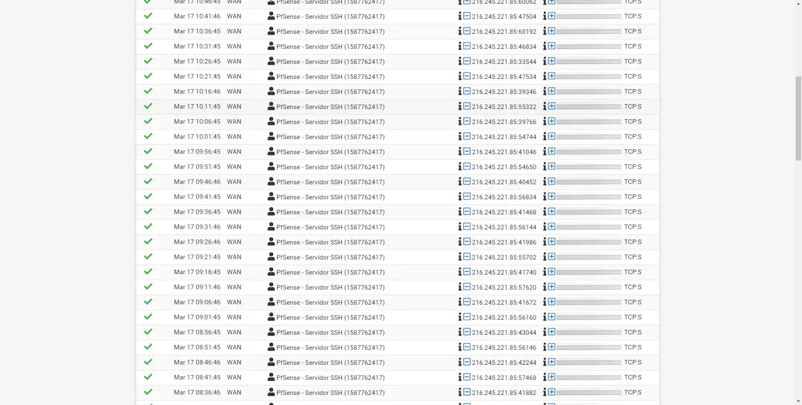Click destination pass (plus) icon in 10:21:45 row
This screenshot has width=802, height=405.
tap(551, 76)
